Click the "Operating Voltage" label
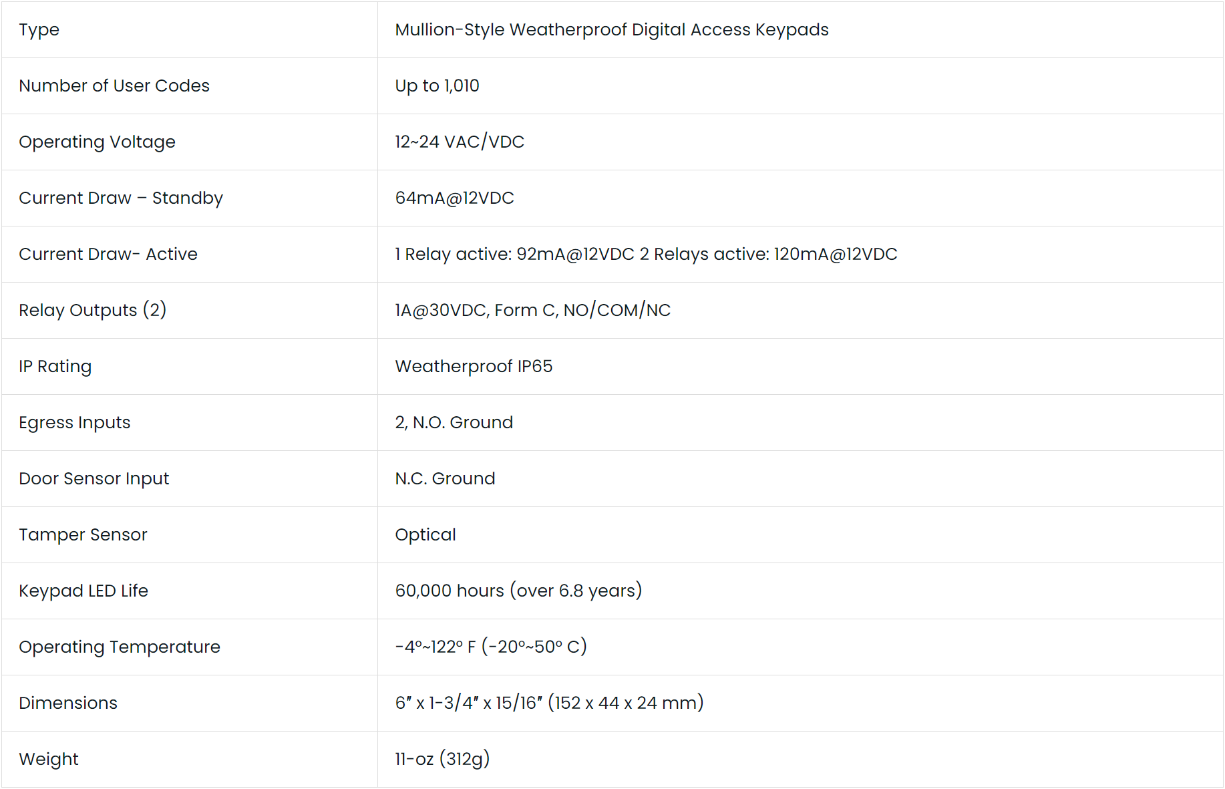Viewport: 1225px width, 789px height. point(97,142)
